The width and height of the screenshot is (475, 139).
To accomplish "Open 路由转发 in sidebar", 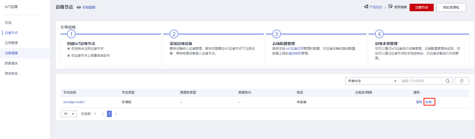I will tap(11, 74).
